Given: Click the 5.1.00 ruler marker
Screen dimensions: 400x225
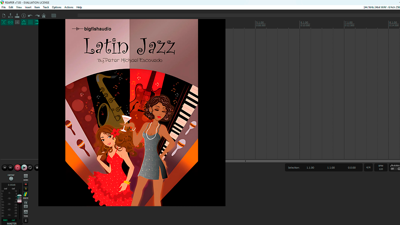Looking at the screenshot, I should pyautogui.click(x=260, y=23).
